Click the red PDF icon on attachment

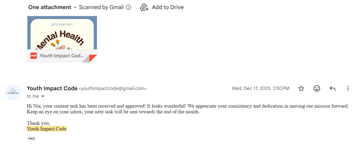tap(34, 56)
